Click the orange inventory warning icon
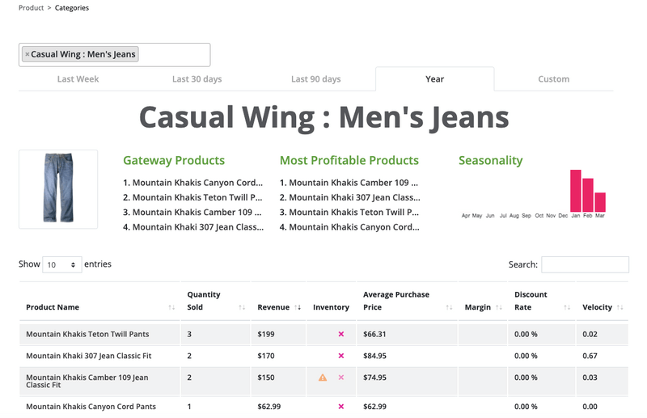The height and width of the screenshot is (418, 647). pos(323,378)
